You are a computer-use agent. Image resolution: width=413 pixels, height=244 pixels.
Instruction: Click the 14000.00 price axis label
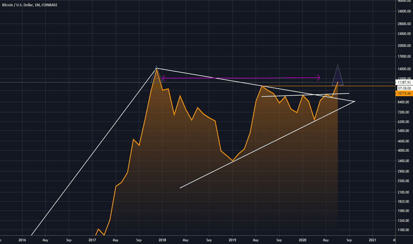[404, 69]
